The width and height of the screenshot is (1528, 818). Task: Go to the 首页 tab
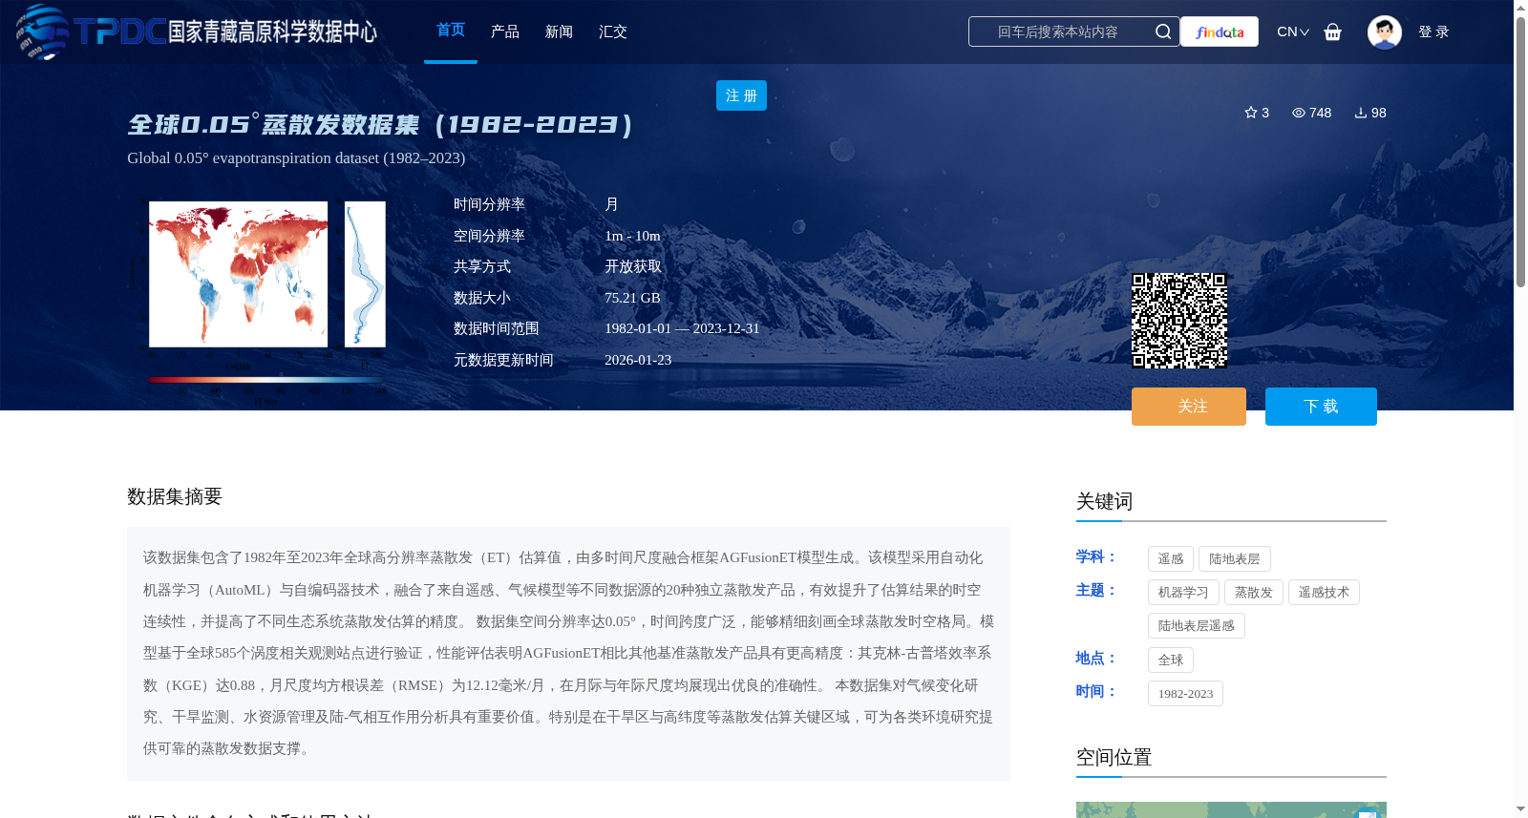451,31
